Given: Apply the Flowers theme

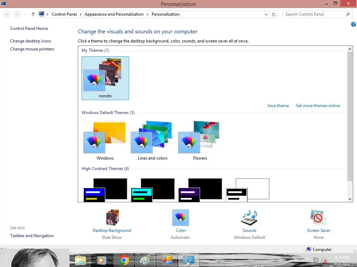Looking at the screenshot, I should (200, 141).
